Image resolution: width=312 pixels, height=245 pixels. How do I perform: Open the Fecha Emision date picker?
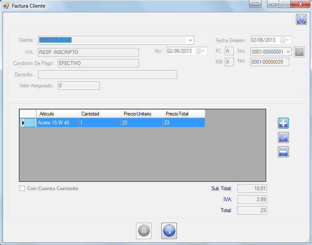pyautogui.click(x=288, y=40)
